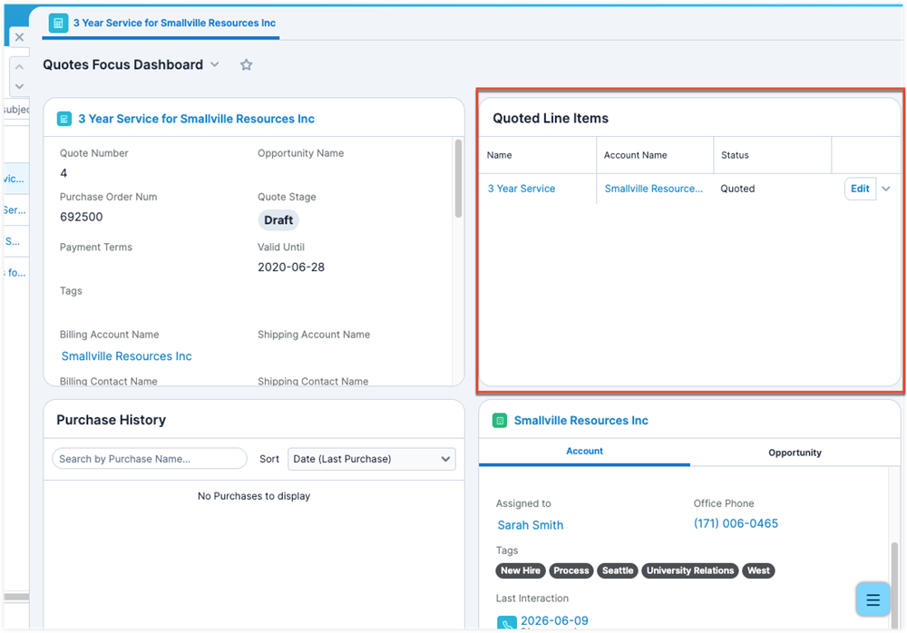Click the Search by Purchase Name field
This screenshot has height=633, width=907.
pyautogui.click(x=150, y=459)
